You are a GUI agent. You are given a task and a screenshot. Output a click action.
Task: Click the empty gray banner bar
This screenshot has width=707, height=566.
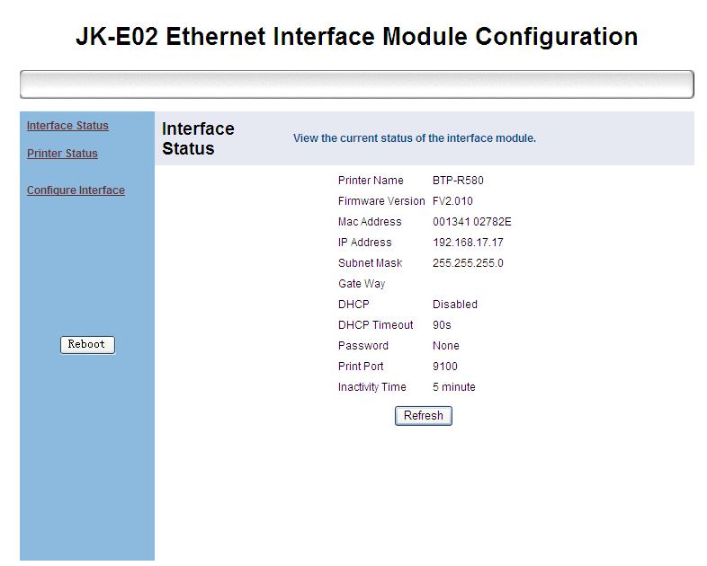pos(356,84)
